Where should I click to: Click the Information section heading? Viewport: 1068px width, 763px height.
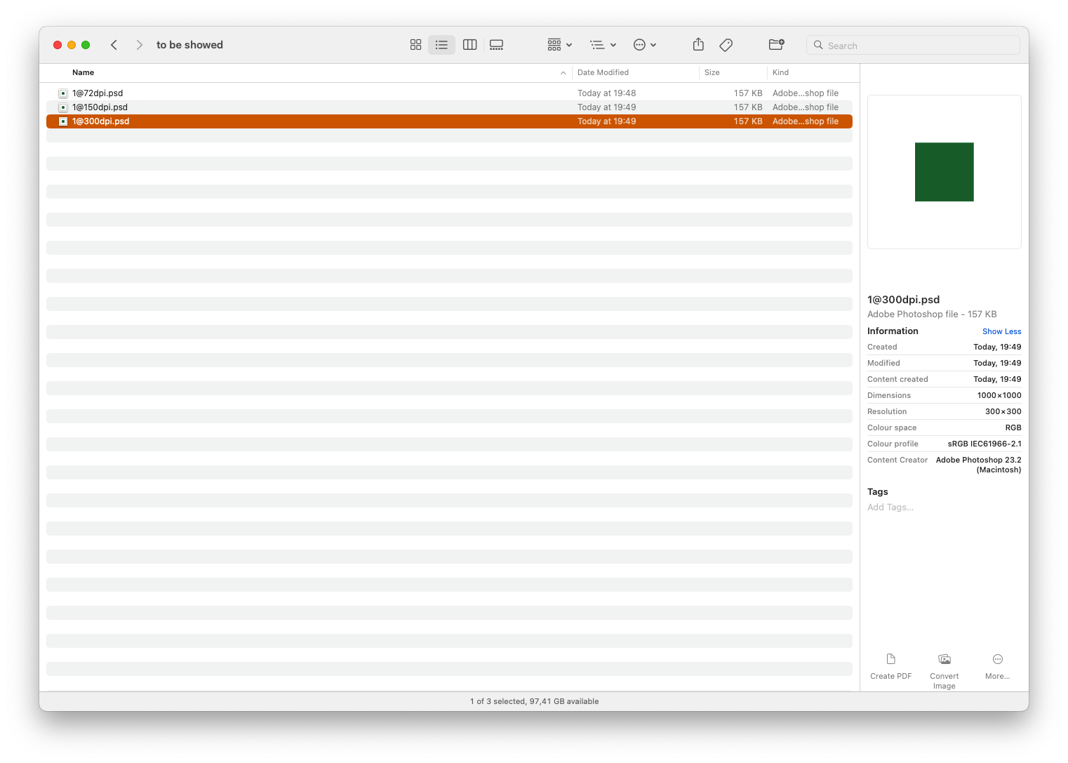893,331
